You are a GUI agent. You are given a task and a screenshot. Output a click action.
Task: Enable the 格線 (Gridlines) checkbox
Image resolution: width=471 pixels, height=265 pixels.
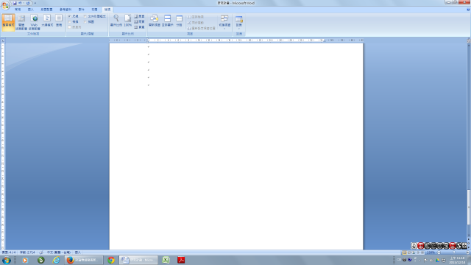coord(70,21)
